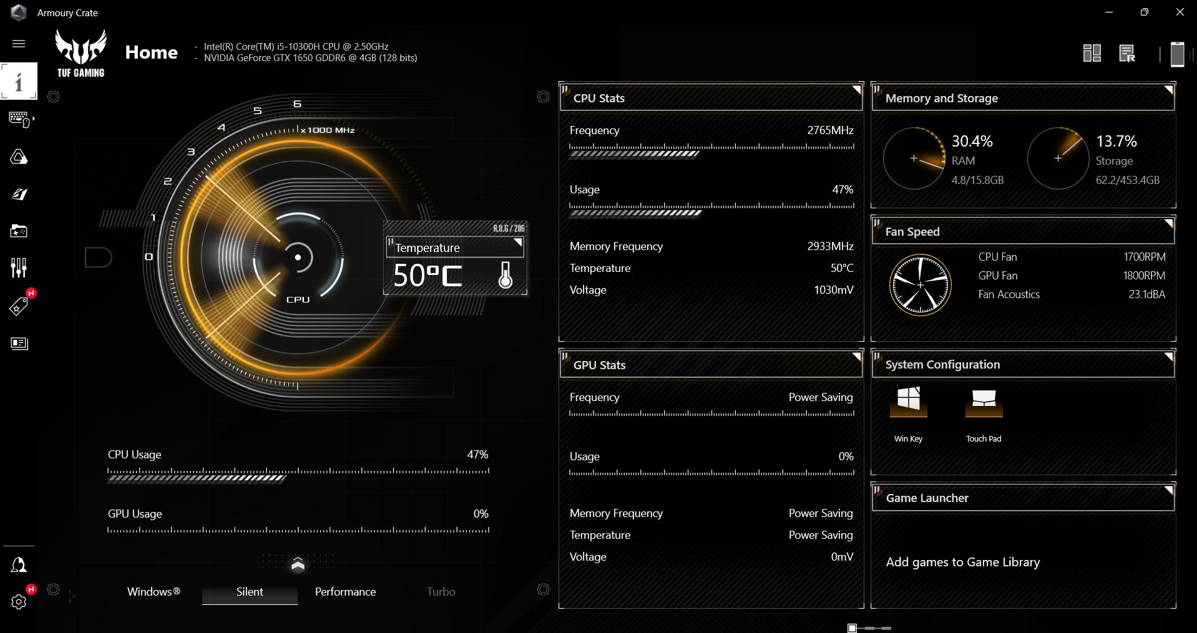Click the CPU Fan 1700RPM reading
Viewport: 1197px width, 633px height.
coord(1144,257)
